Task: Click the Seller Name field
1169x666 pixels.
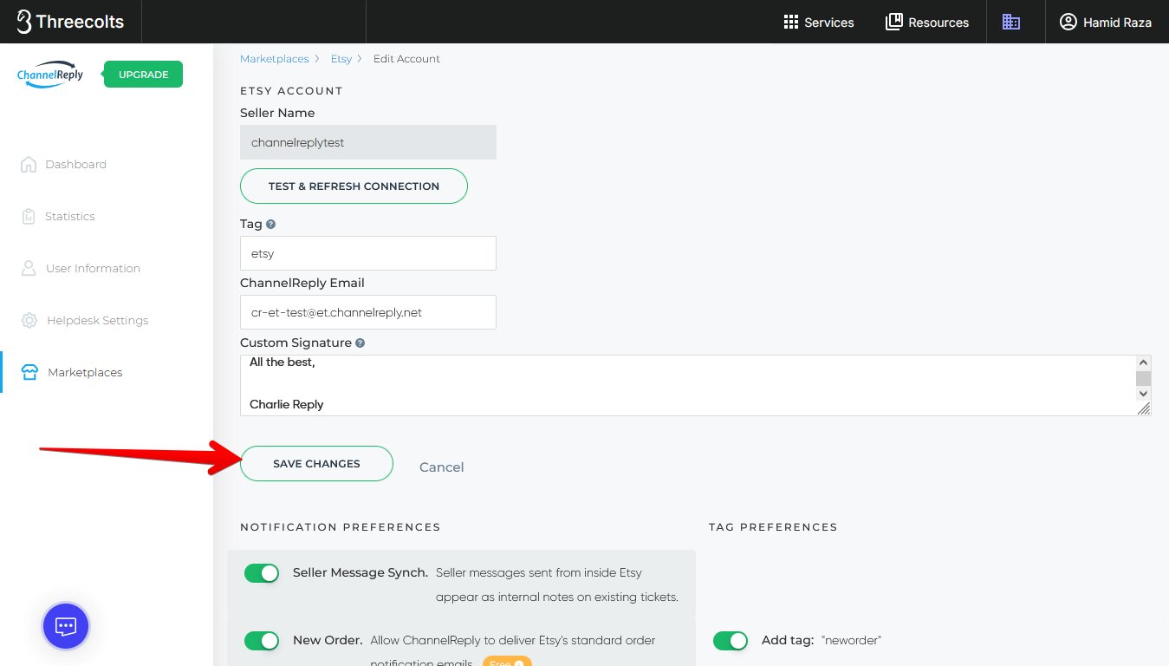Action: click(x=368, y=142)
